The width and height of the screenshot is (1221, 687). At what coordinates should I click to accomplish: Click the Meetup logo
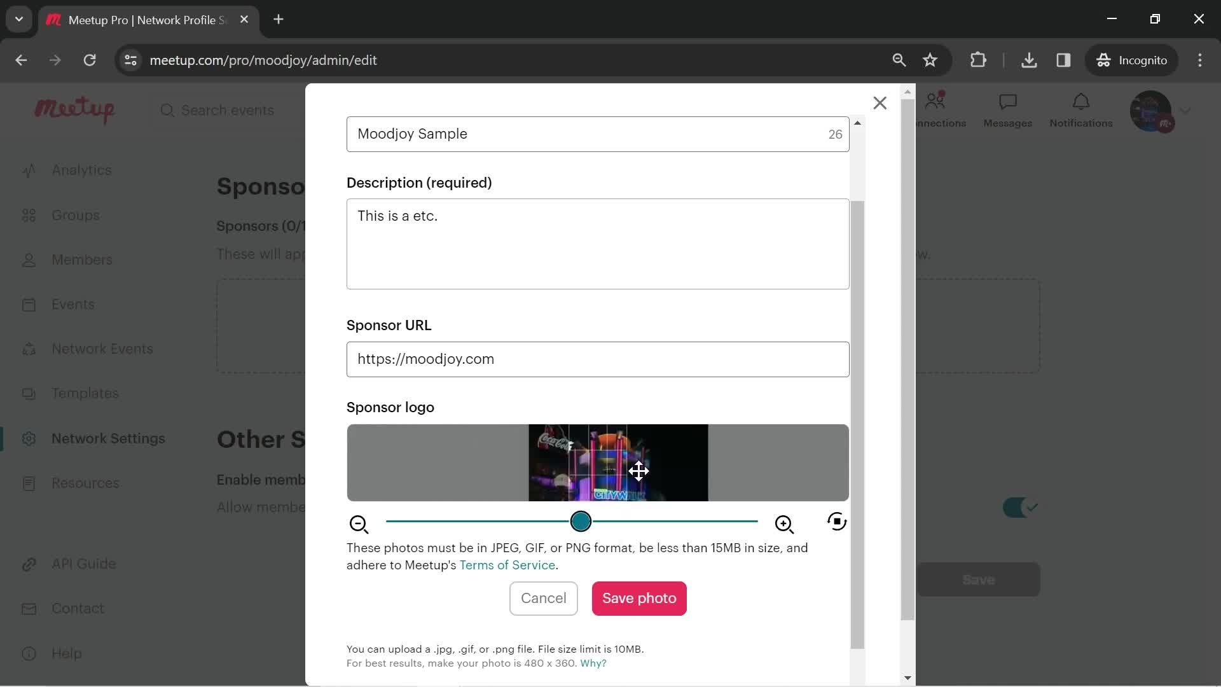pos(74,110)
